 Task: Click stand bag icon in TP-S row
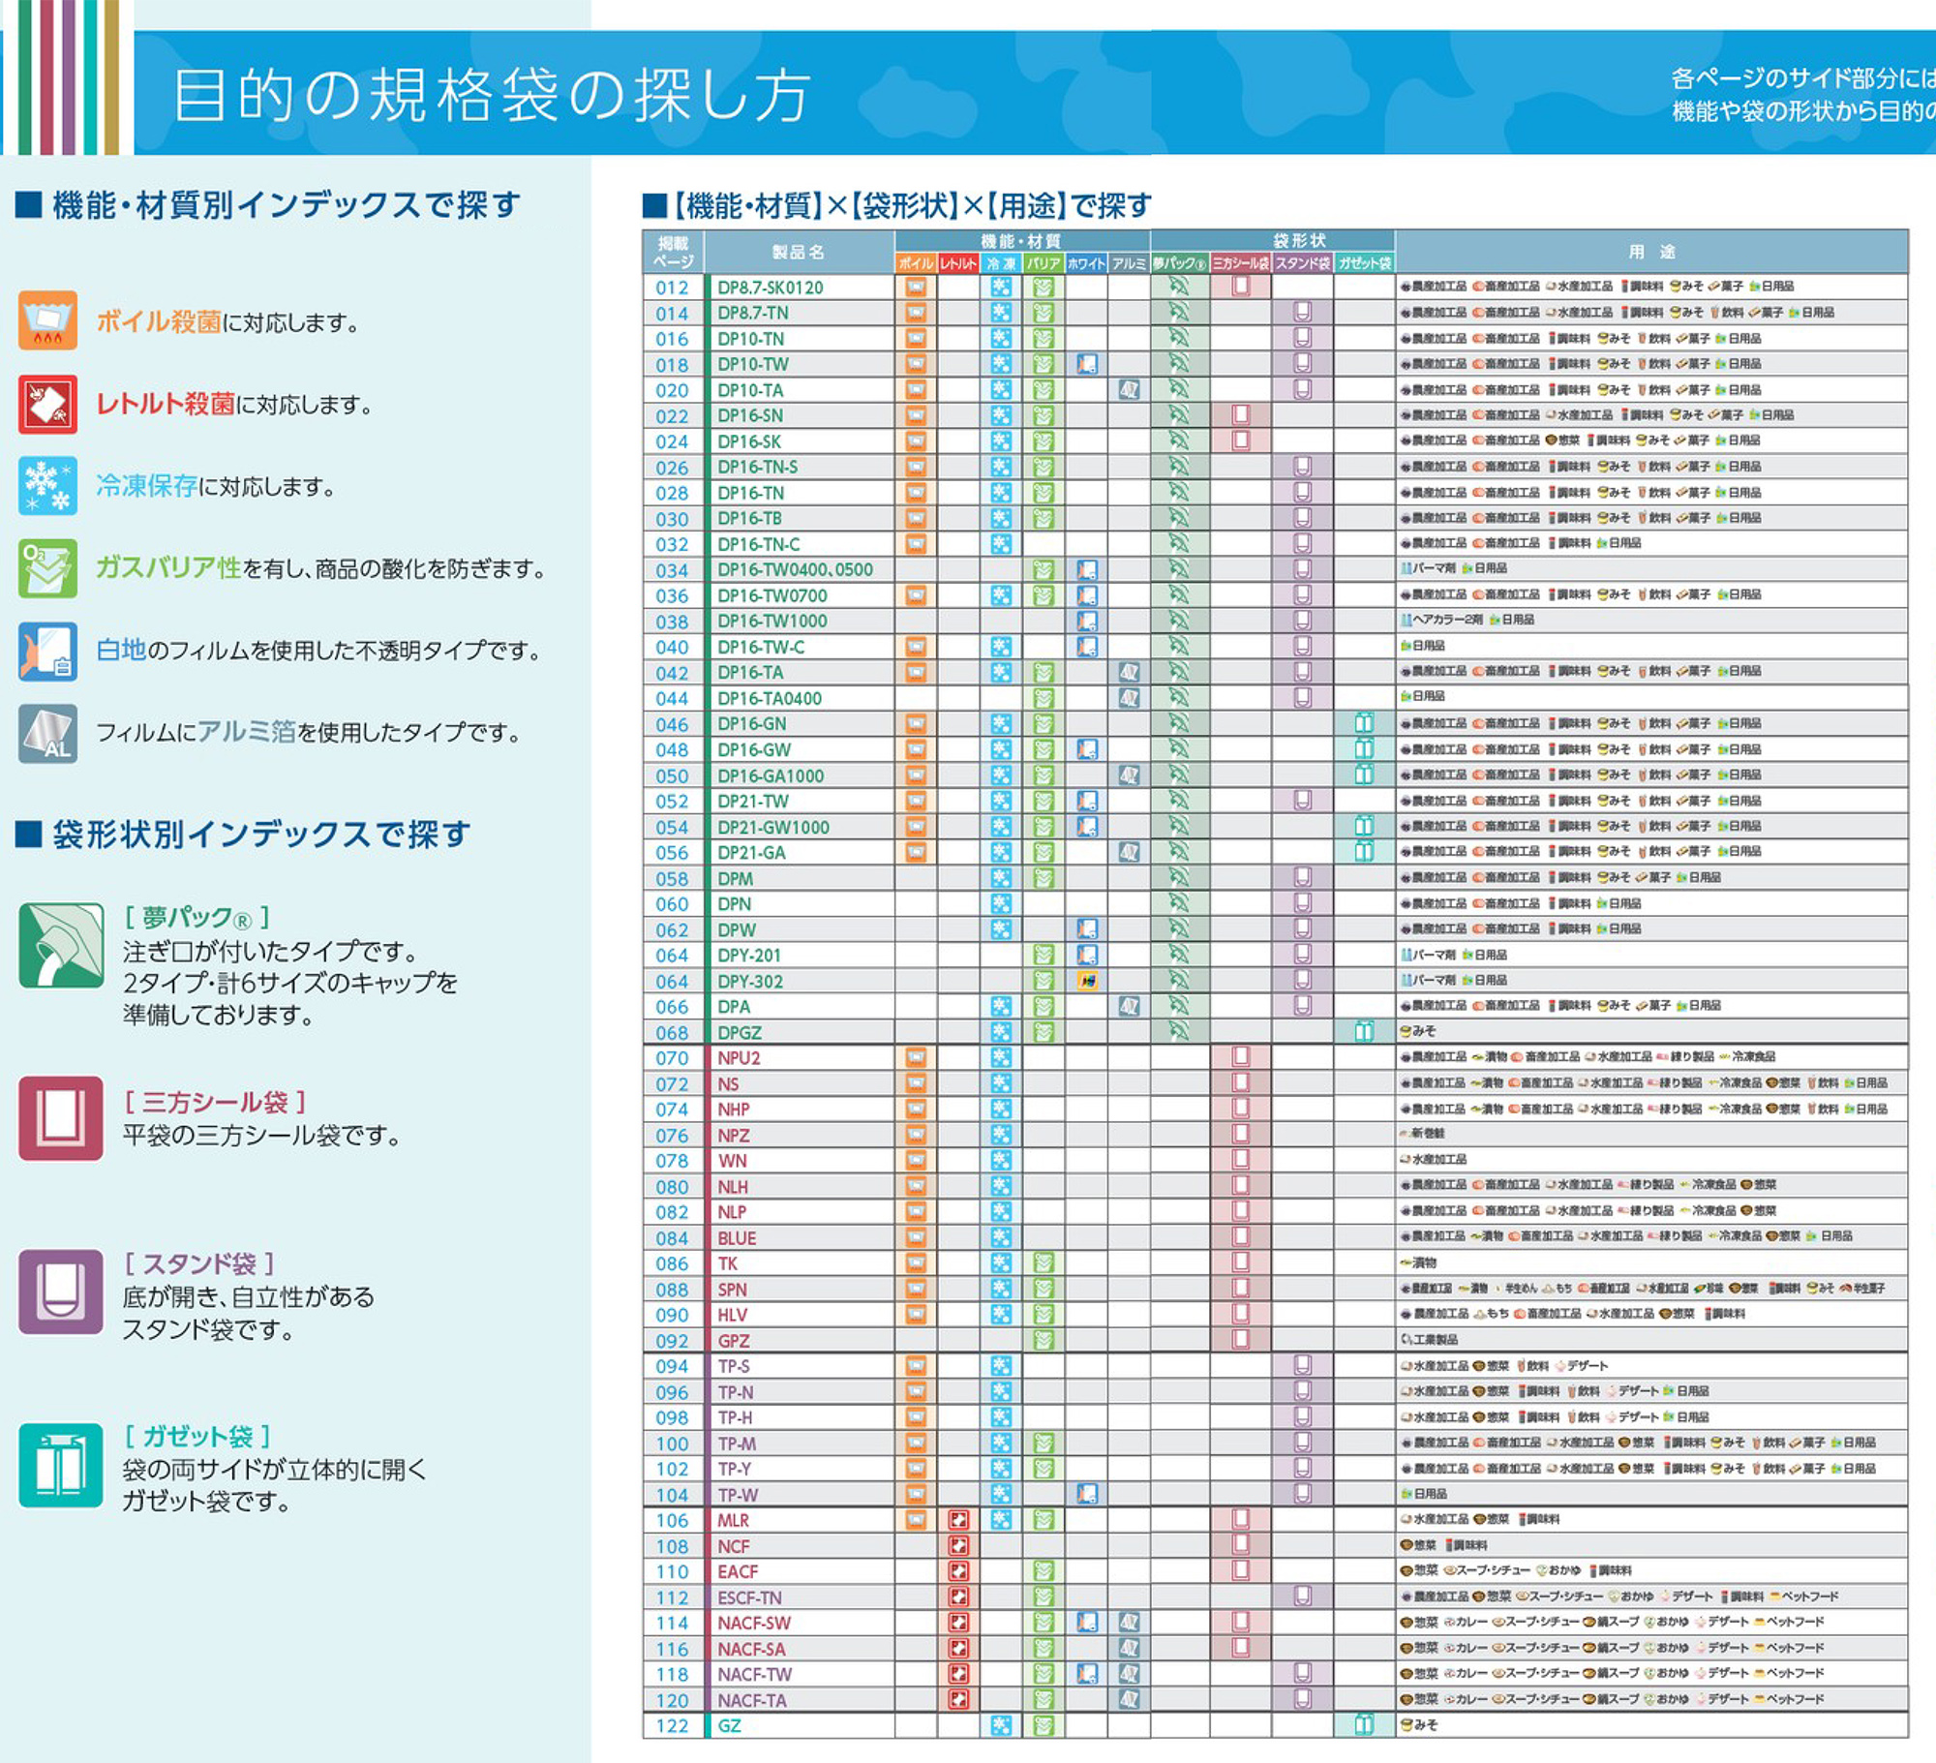1303,1366
